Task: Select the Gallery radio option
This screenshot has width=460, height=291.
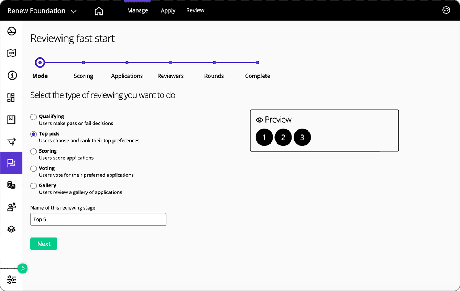Action: pyautogui.click(x=34, y=186)
